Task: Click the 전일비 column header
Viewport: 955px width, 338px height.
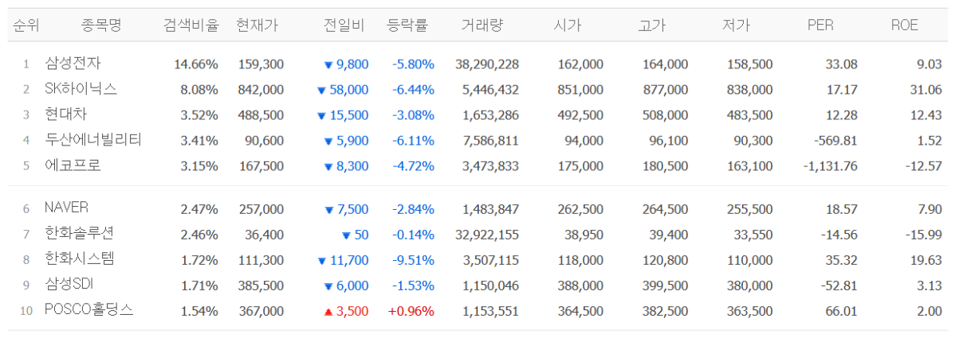Action: pyautogui.click(x=344, y=25)
